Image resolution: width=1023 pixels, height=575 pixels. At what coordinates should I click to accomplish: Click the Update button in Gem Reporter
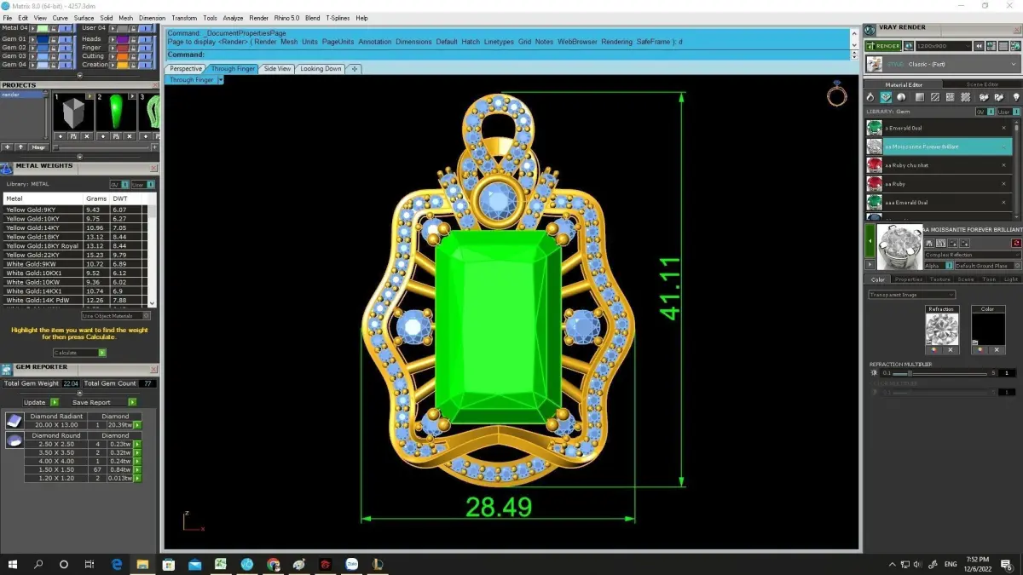pyautogui.click(x=41, y=402)
